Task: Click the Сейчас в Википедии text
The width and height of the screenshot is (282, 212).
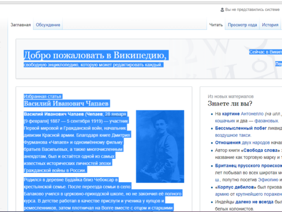Action: (265, 52)
